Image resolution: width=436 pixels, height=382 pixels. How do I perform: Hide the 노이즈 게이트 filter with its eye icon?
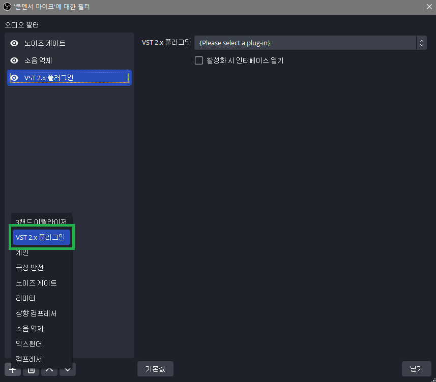(14, 43)
